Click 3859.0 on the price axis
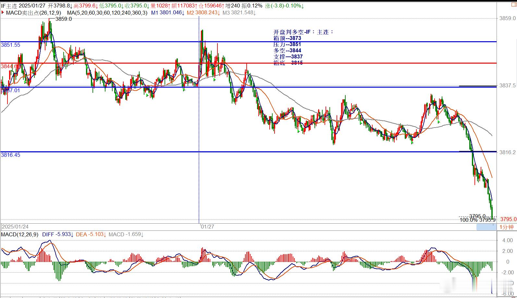 pyautogui.click(x=508, y=19)
